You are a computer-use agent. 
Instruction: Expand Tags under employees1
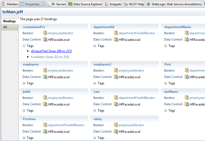point(95,83)
